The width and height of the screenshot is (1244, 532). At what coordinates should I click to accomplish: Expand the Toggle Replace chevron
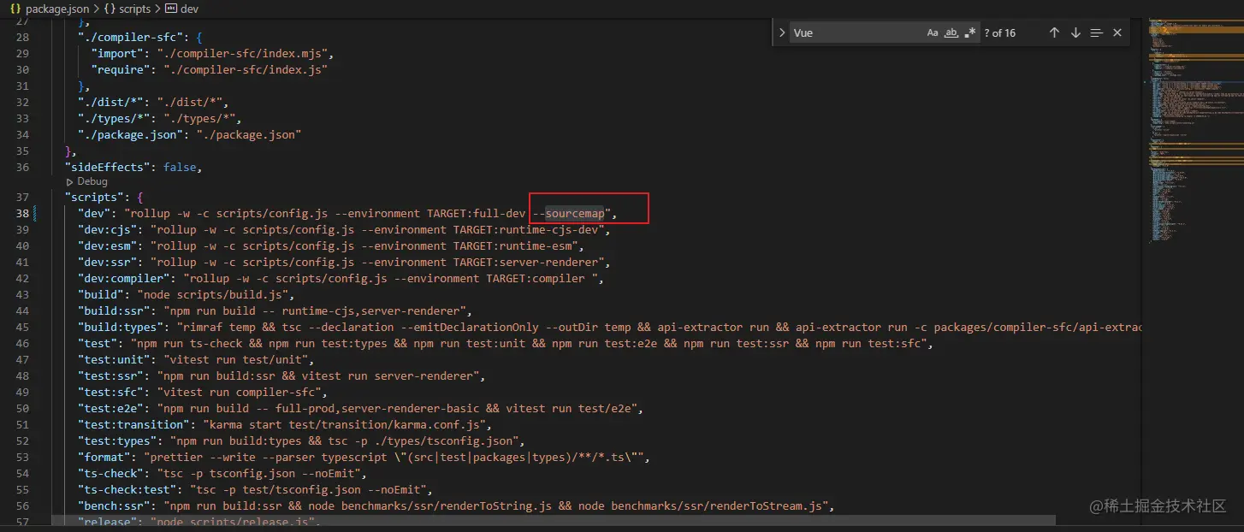[x=781, y=33]
